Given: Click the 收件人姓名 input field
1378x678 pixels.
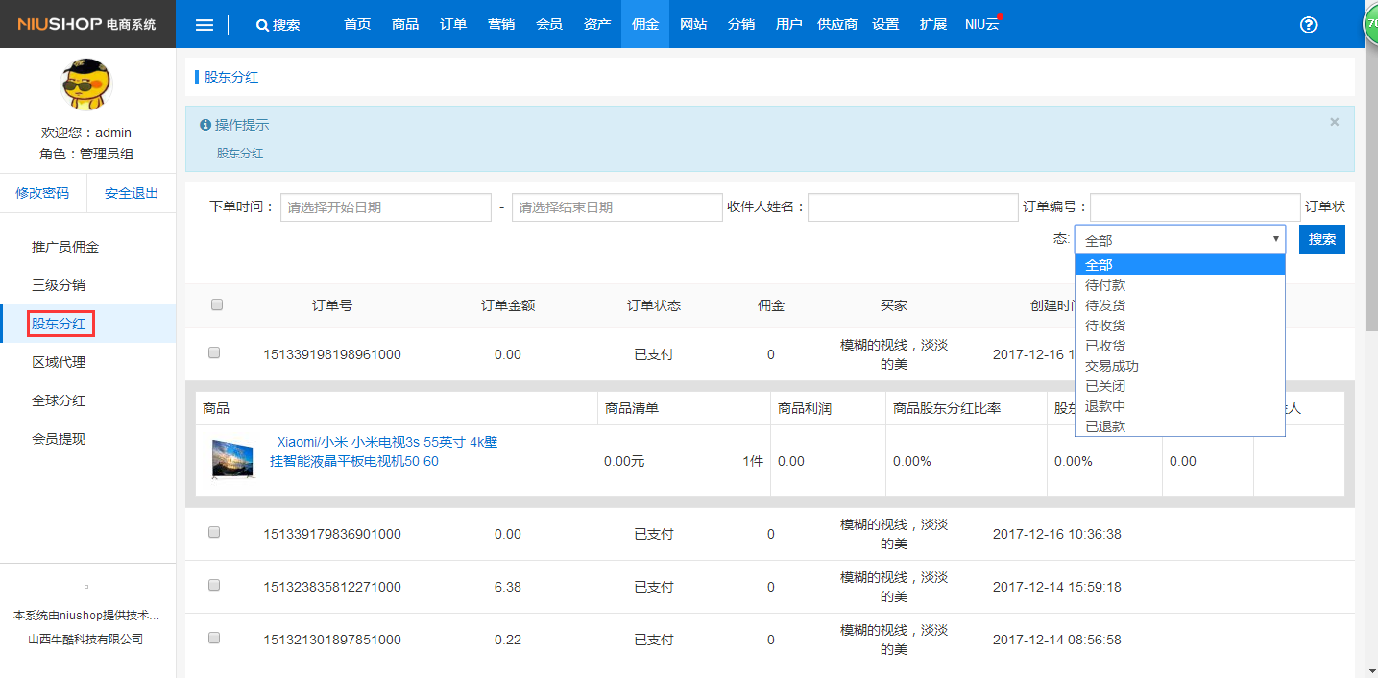Looking at the screenshot, I should point(913,207).
